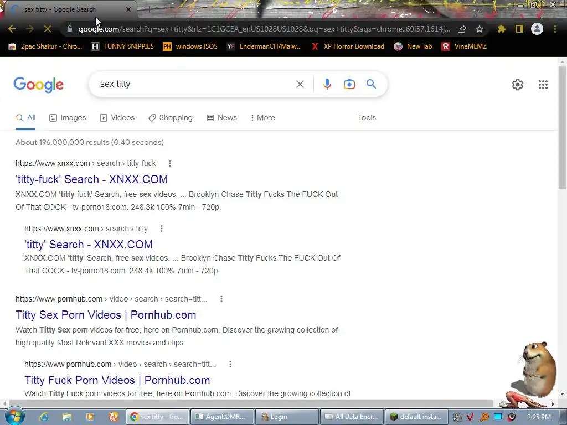Screen dimensions: 567x425
Task: Click the padlock site info icon
Action: (x=70, y=29)
